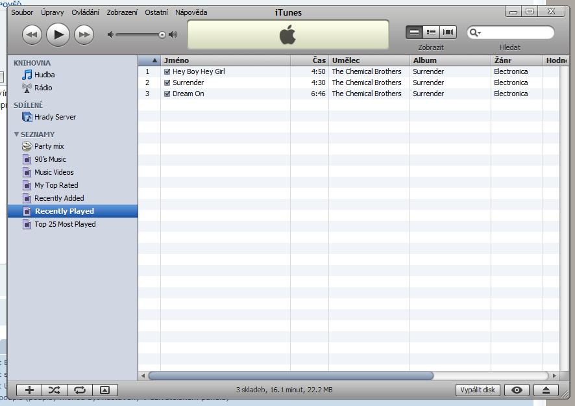
Task: Click the plus button to add playlist
Action: (x=29, y=390)
